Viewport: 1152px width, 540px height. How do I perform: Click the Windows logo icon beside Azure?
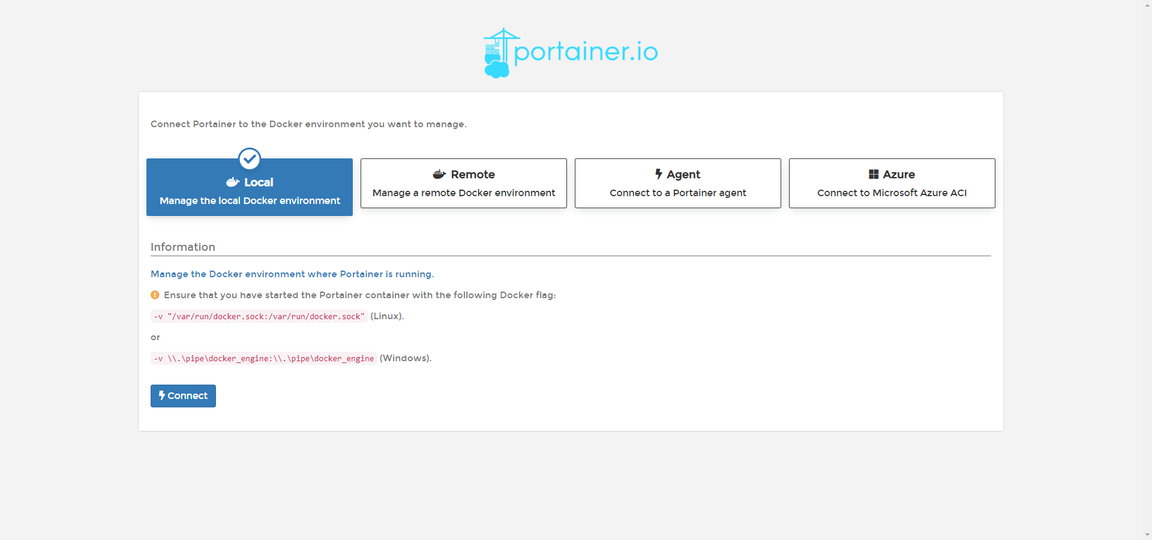(874, 175)
